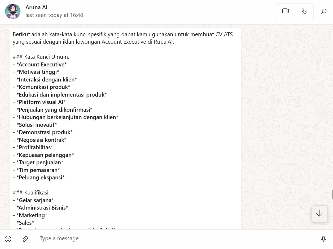Viewport: 333px width, 249px height.
Task: Click the chat scrollbar thumb on right edge
Action: tap(332, 194)
